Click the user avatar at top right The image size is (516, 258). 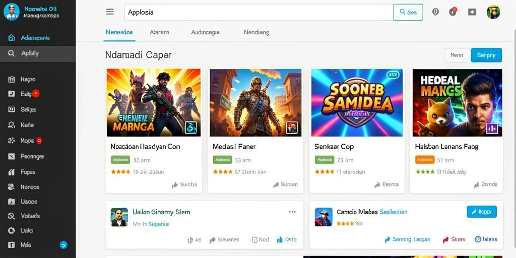pos(493,12)
